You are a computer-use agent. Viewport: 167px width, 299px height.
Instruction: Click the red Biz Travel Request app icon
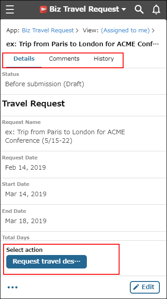43,9
